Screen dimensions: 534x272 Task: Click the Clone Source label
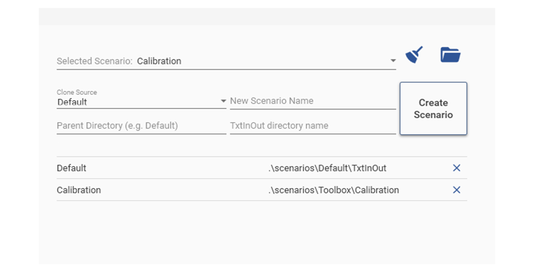(77, 92)
